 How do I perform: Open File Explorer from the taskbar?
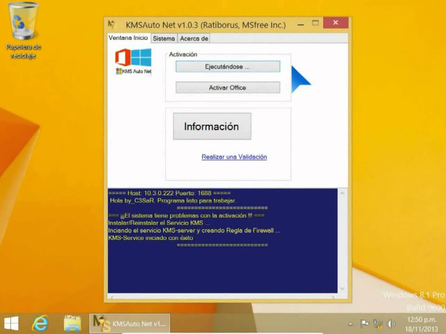coord(72,324)
